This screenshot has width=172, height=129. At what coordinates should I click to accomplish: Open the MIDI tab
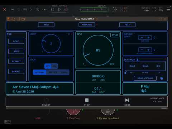[46, 25]
